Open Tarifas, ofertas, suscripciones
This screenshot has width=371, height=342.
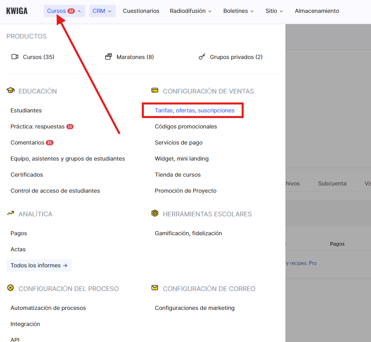(x=195, y=110)
